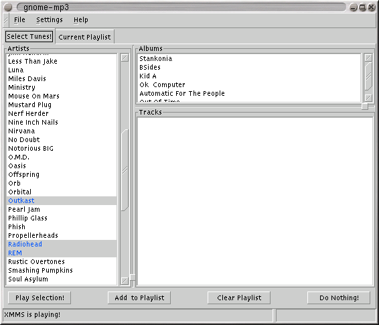Click the Add to Playlist button
This screenshot has width=379, height=325.
click(139, 298)
